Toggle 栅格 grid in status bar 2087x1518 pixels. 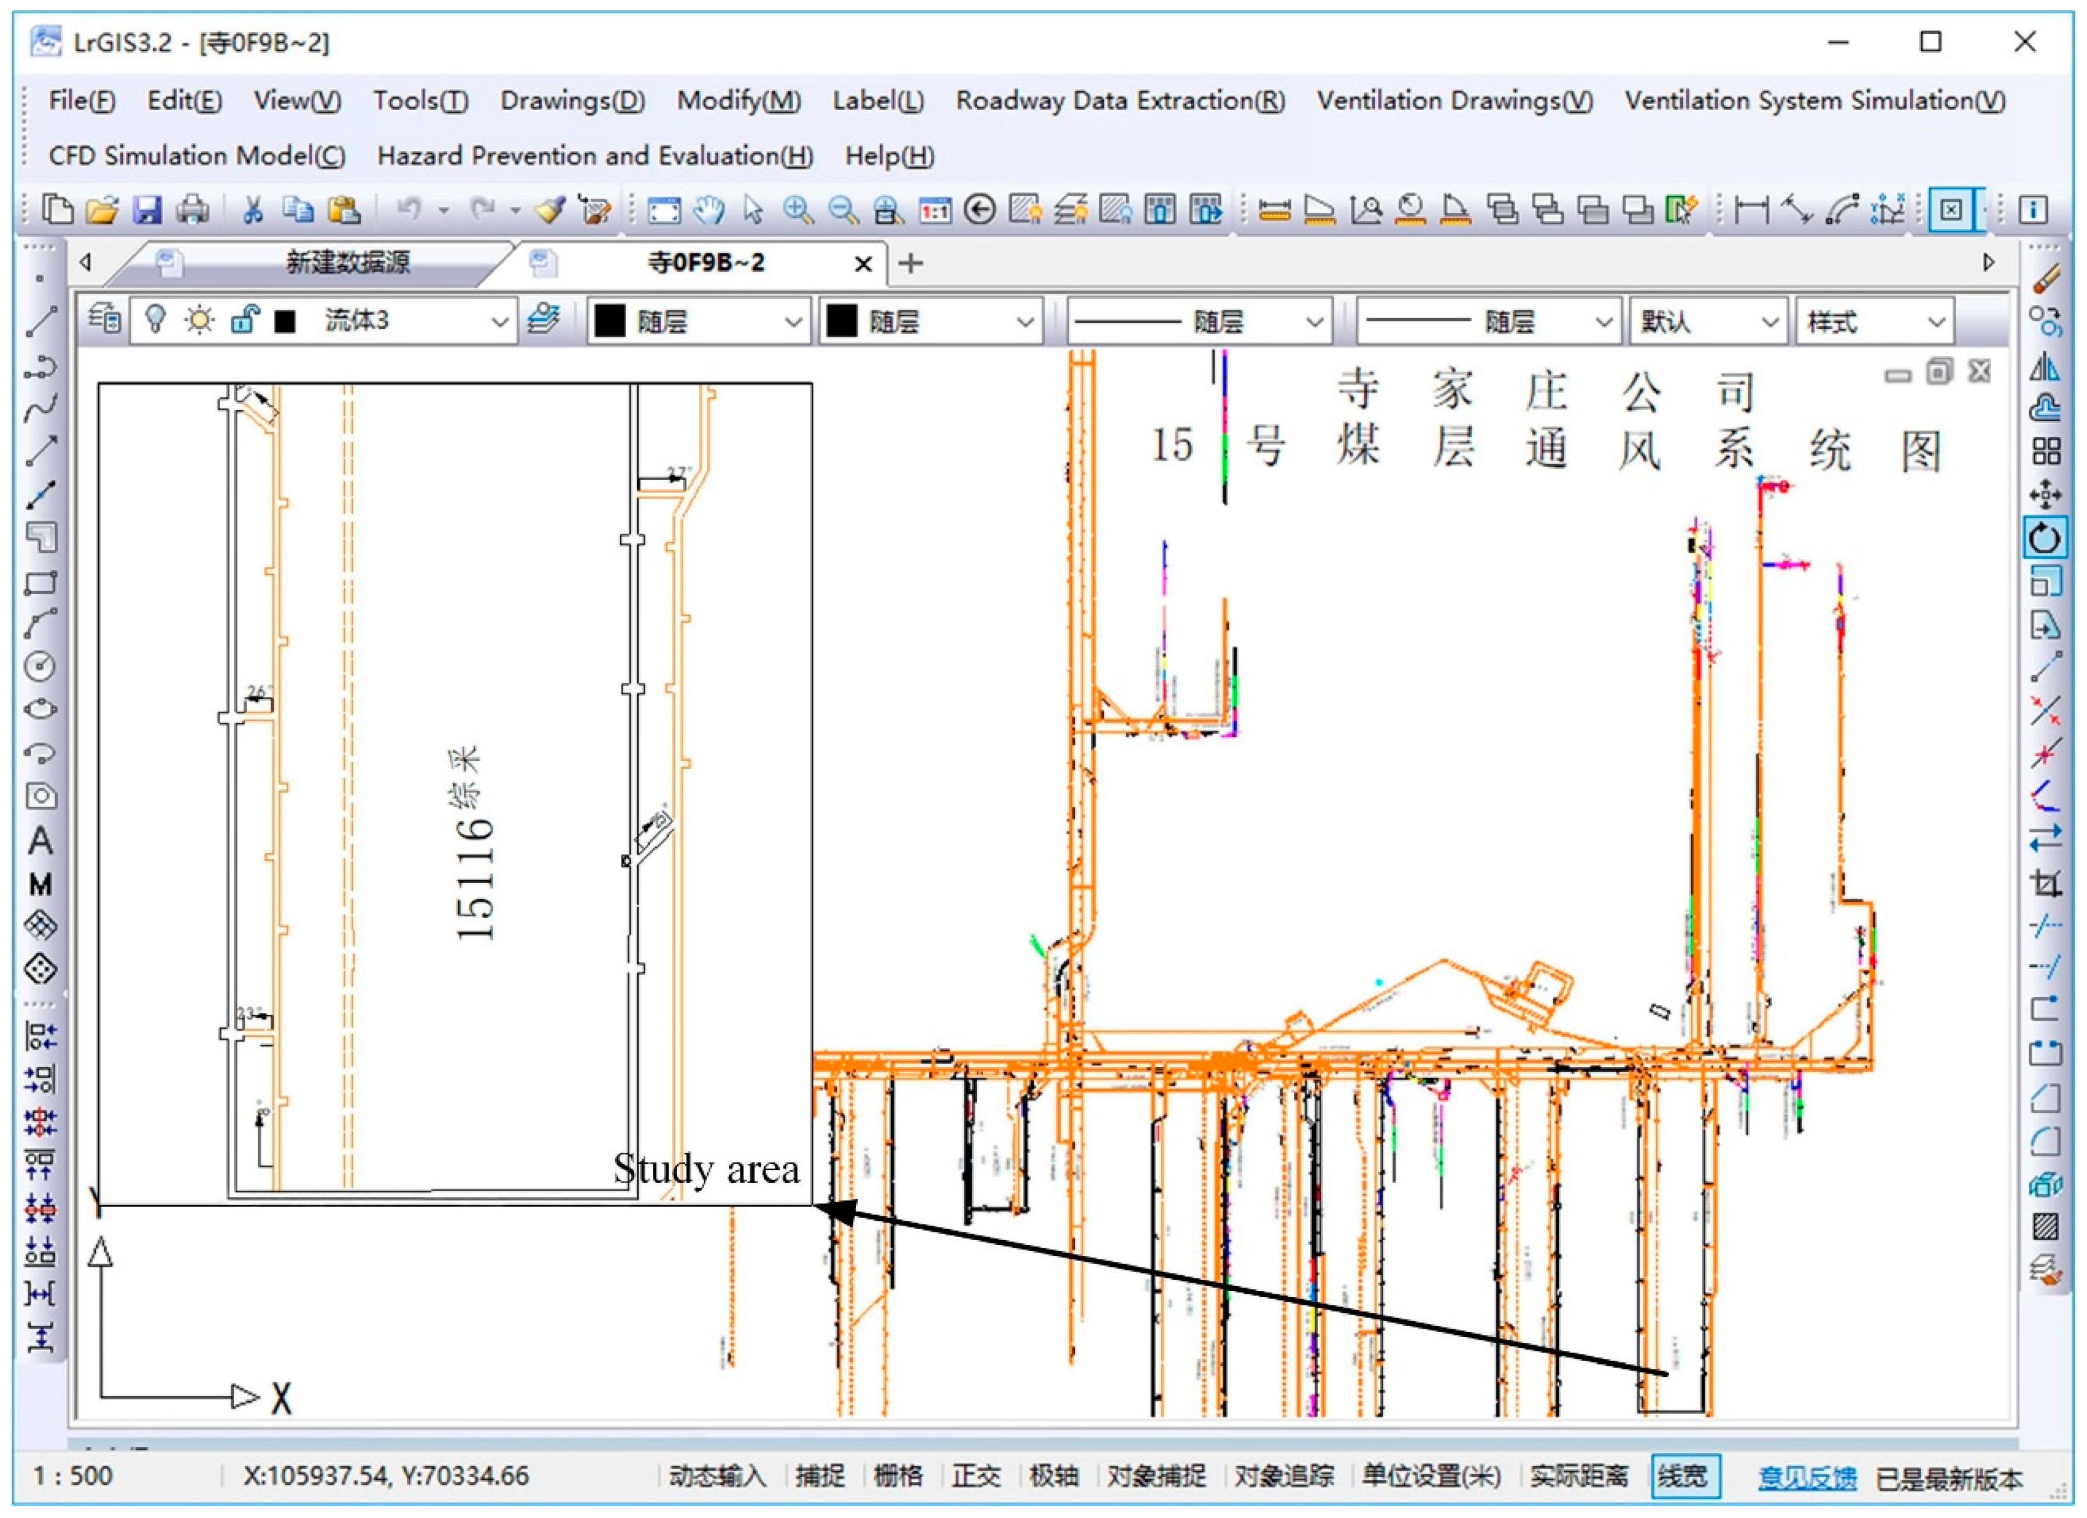tap(898, 1477)
